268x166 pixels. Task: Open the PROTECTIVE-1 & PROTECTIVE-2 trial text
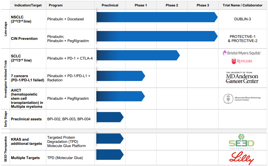(243, 39)
